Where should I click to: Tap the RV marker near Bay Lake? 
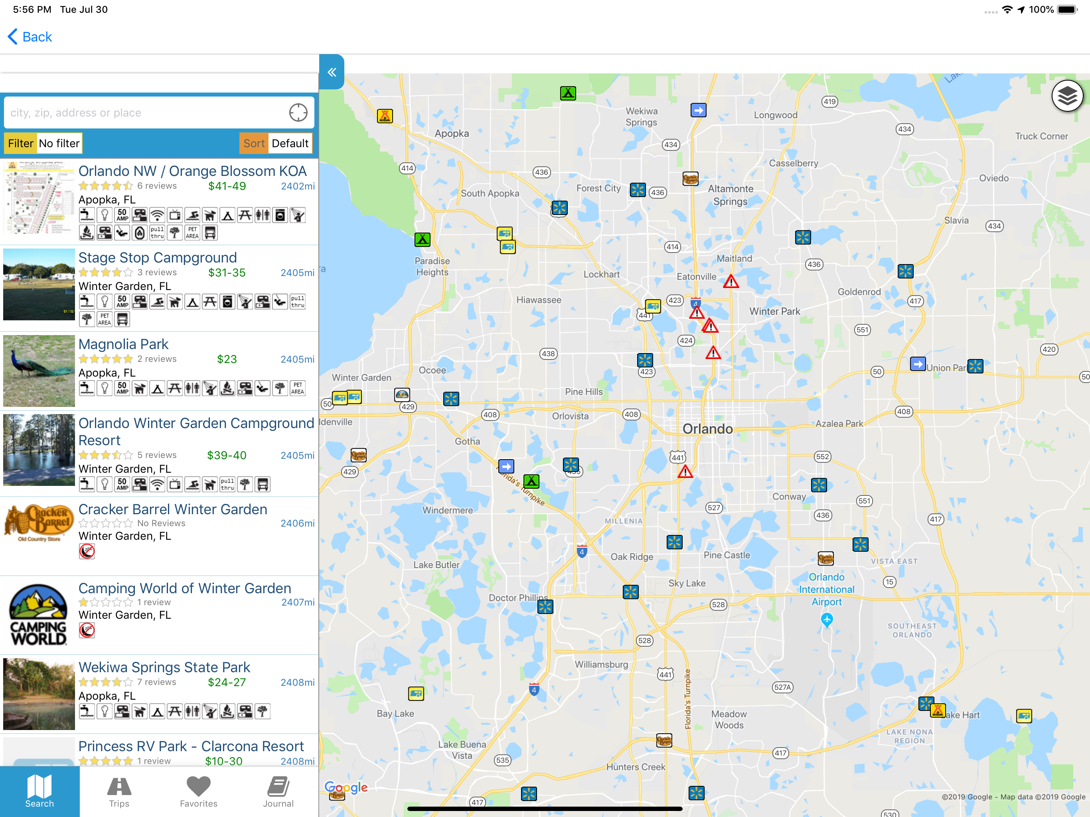coord(416,694)
